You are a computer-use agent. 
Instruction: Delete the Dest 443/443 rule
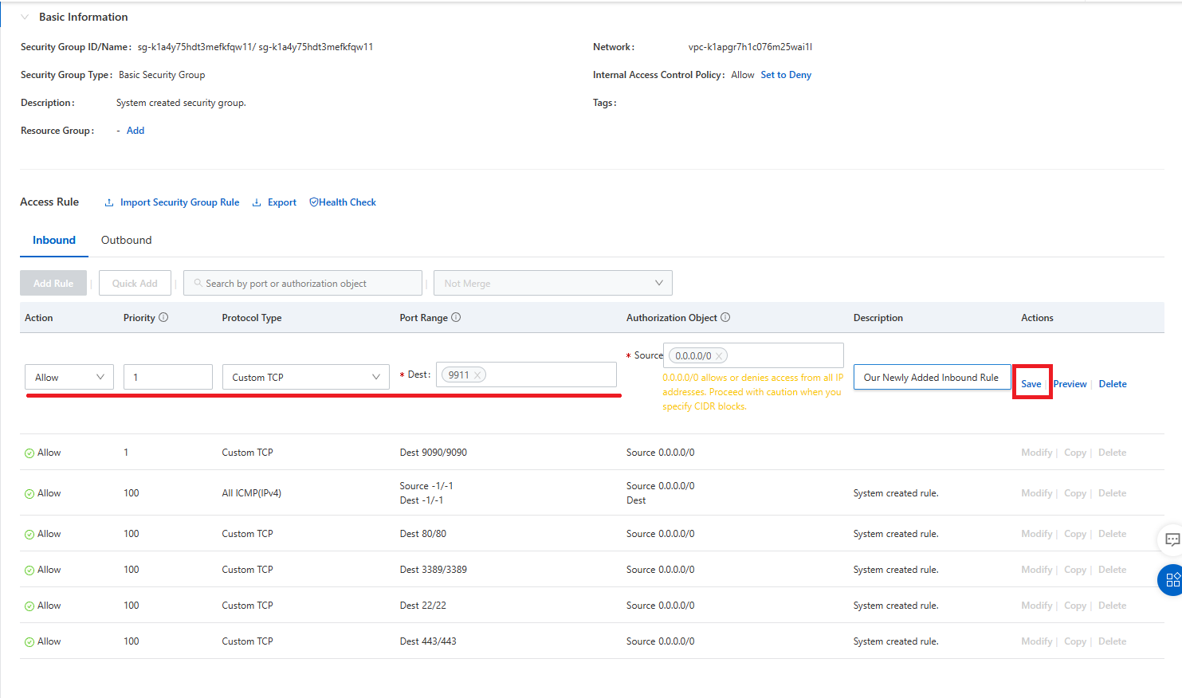[1113, 641]
